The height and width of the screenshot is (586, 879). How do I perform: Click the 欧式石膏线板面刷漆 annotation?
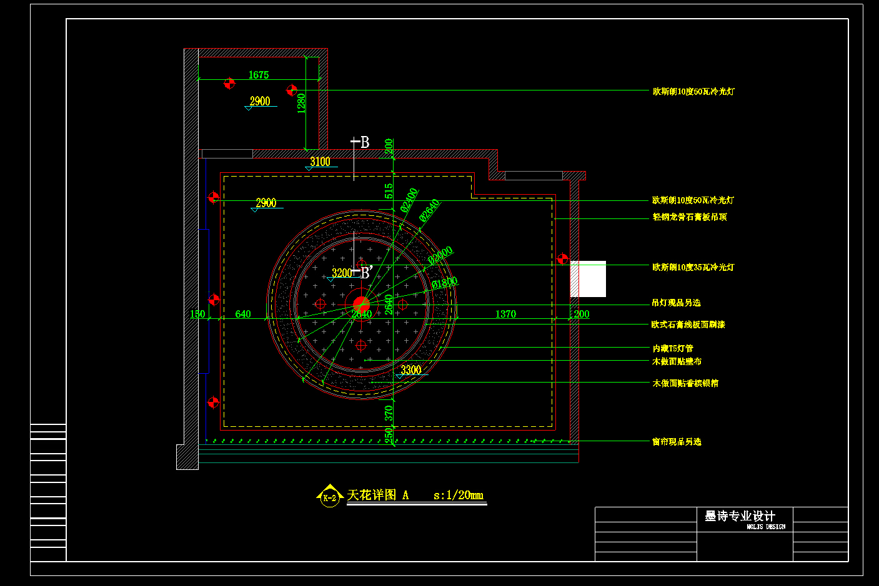(688, 325)
